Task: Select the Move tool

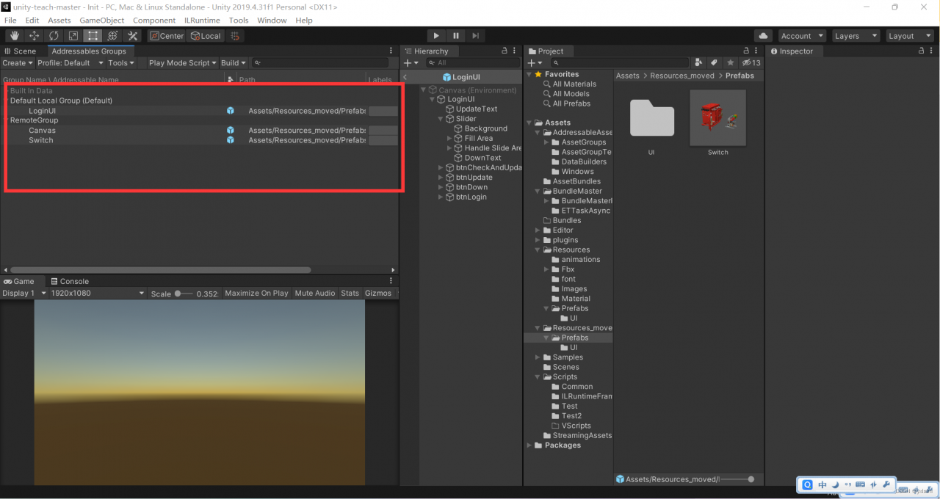Action: click(x=35, y=36)
